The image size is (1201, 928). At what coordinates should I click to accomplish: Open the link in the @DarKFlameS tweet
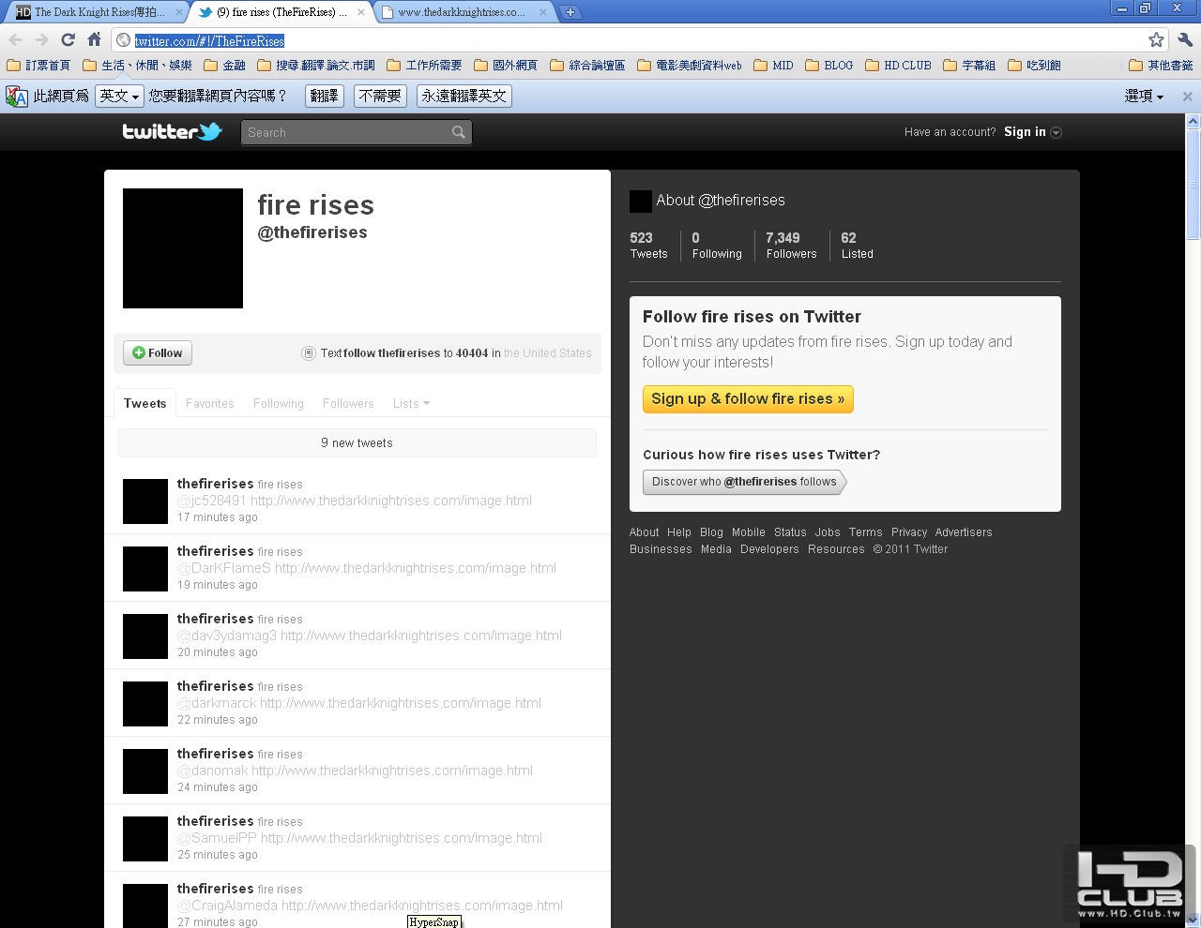(x=416, y=568)
